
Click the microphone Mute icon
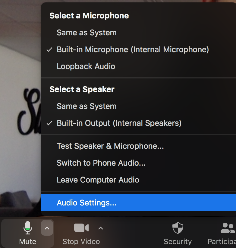(28, 228)
